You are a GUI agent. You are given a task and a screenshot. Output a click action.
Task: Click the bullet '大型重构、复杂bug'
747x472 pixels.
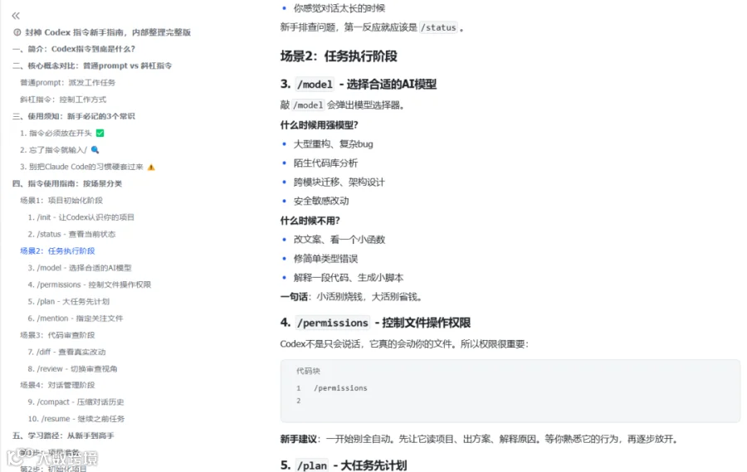(x=334, y=144)
